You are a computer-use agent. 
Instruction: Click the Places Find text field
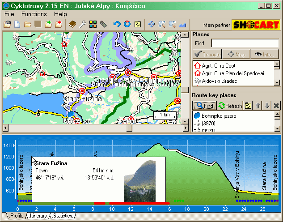(245, 43)
